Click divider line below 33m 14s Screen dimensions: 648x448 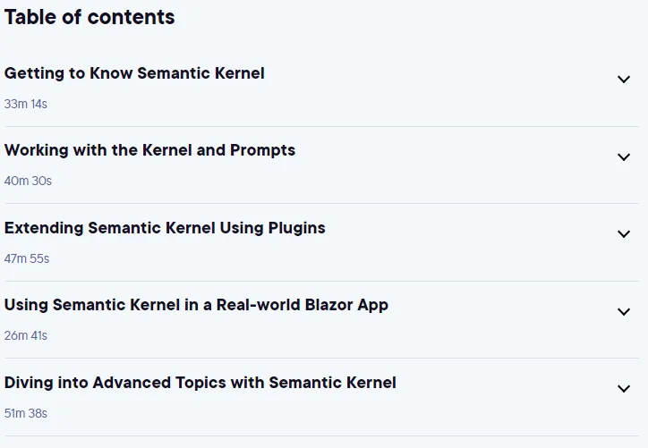click(321, 126)
